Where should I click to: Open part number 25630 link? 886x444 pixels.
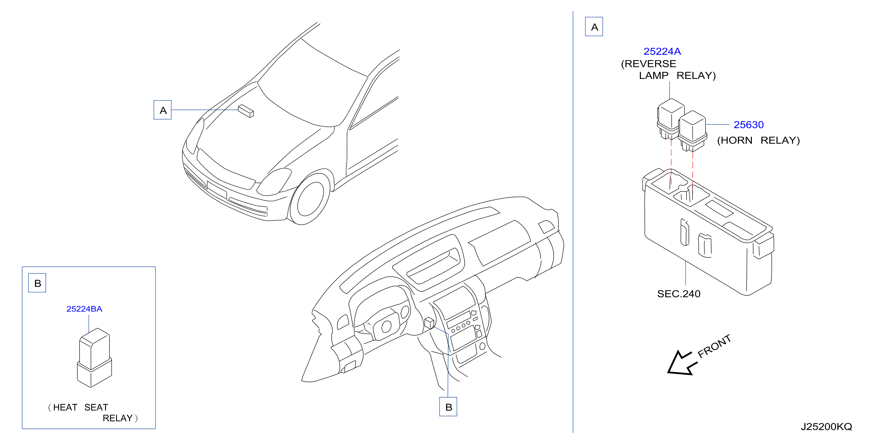749,124
